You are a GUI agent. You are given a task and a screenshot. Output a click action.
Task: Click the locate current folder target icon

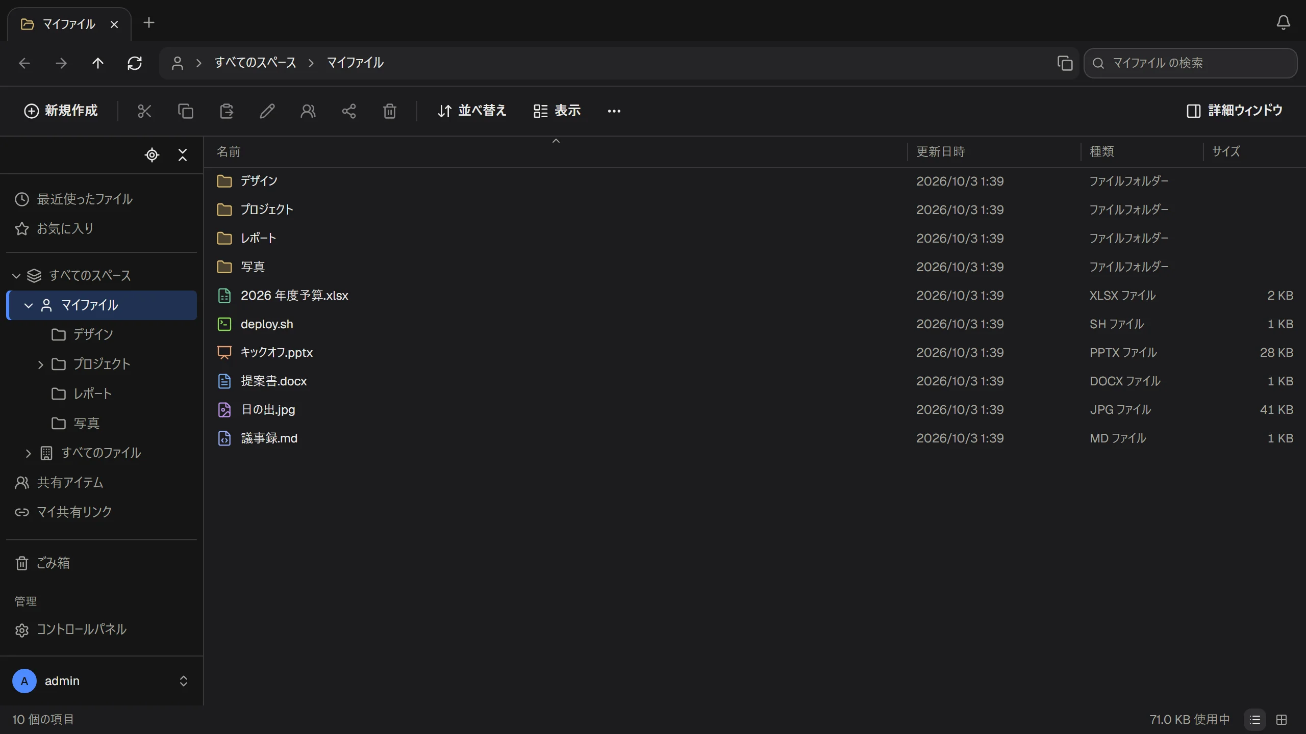click(152, 155)
